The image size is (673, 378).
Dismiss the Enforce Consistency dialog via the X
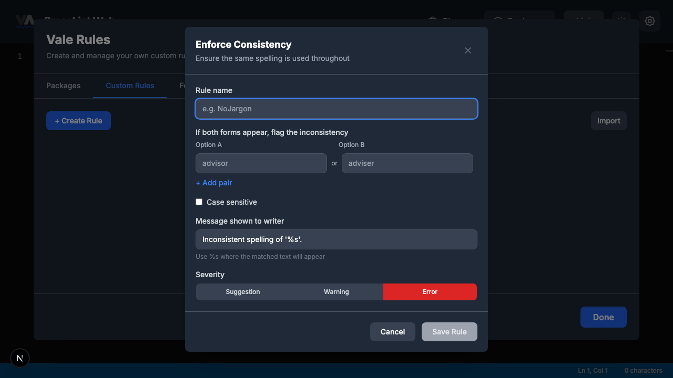click(467, 50)
